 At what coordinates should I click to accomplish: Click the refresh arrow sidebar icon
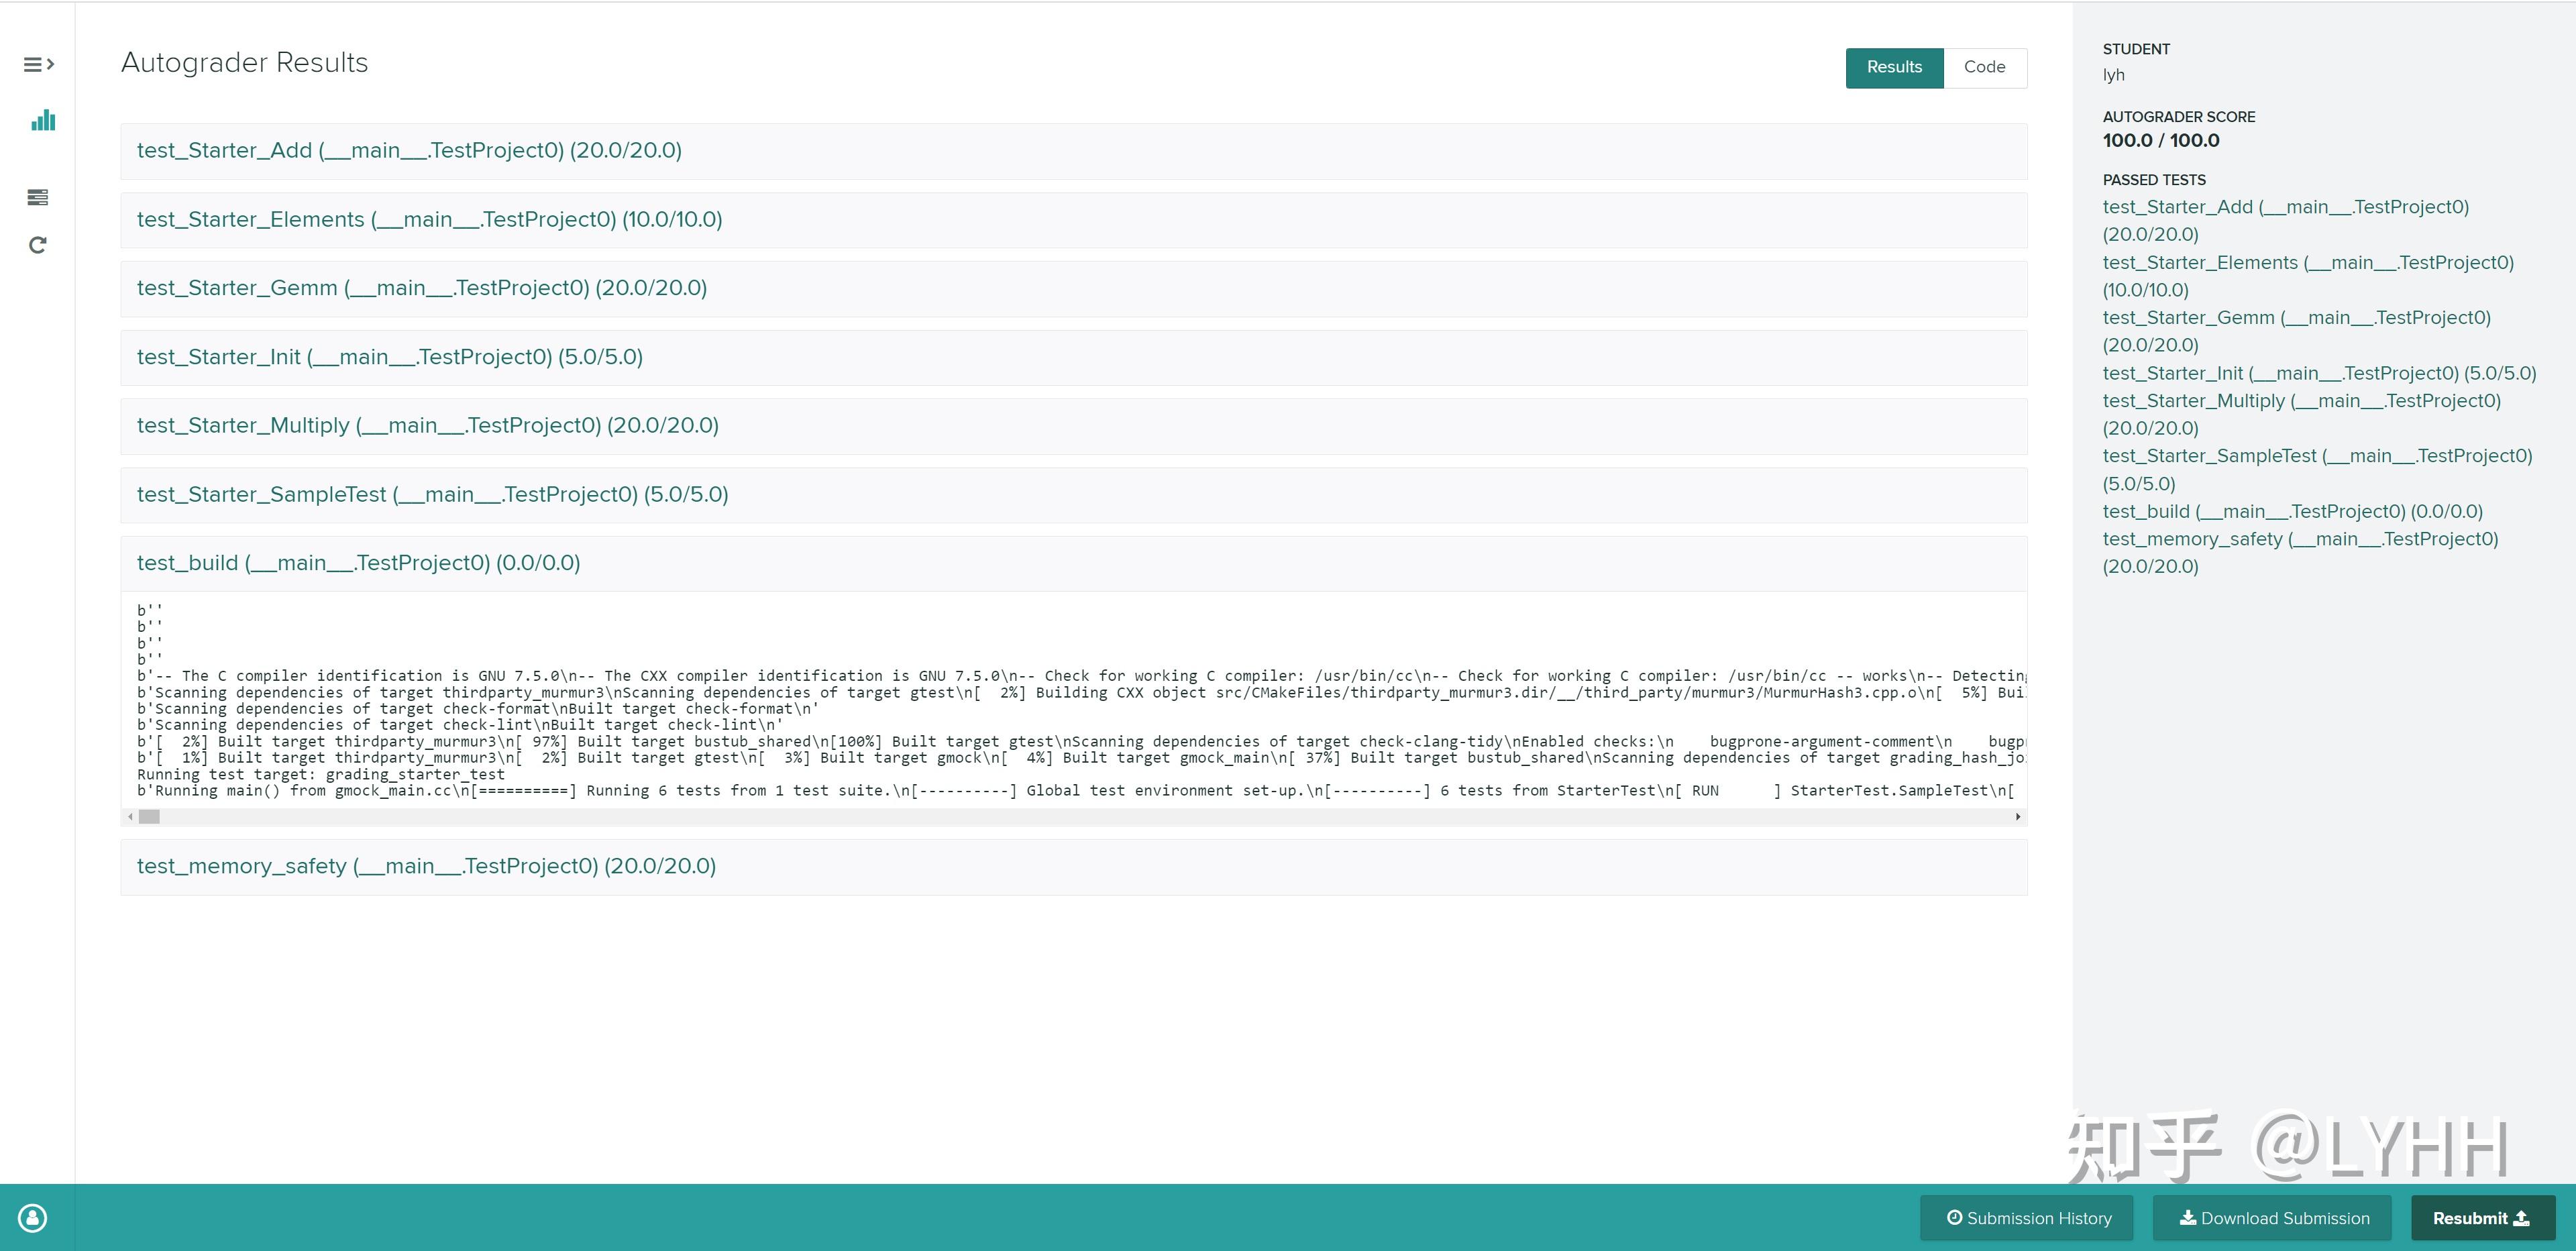[x=38, y=245]
